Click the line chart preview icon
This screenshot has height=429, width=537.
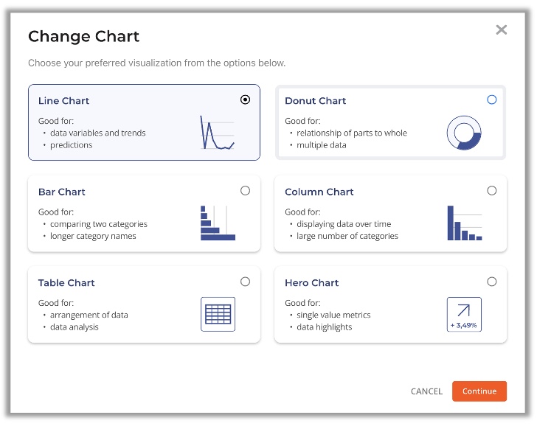coord(218,133)
